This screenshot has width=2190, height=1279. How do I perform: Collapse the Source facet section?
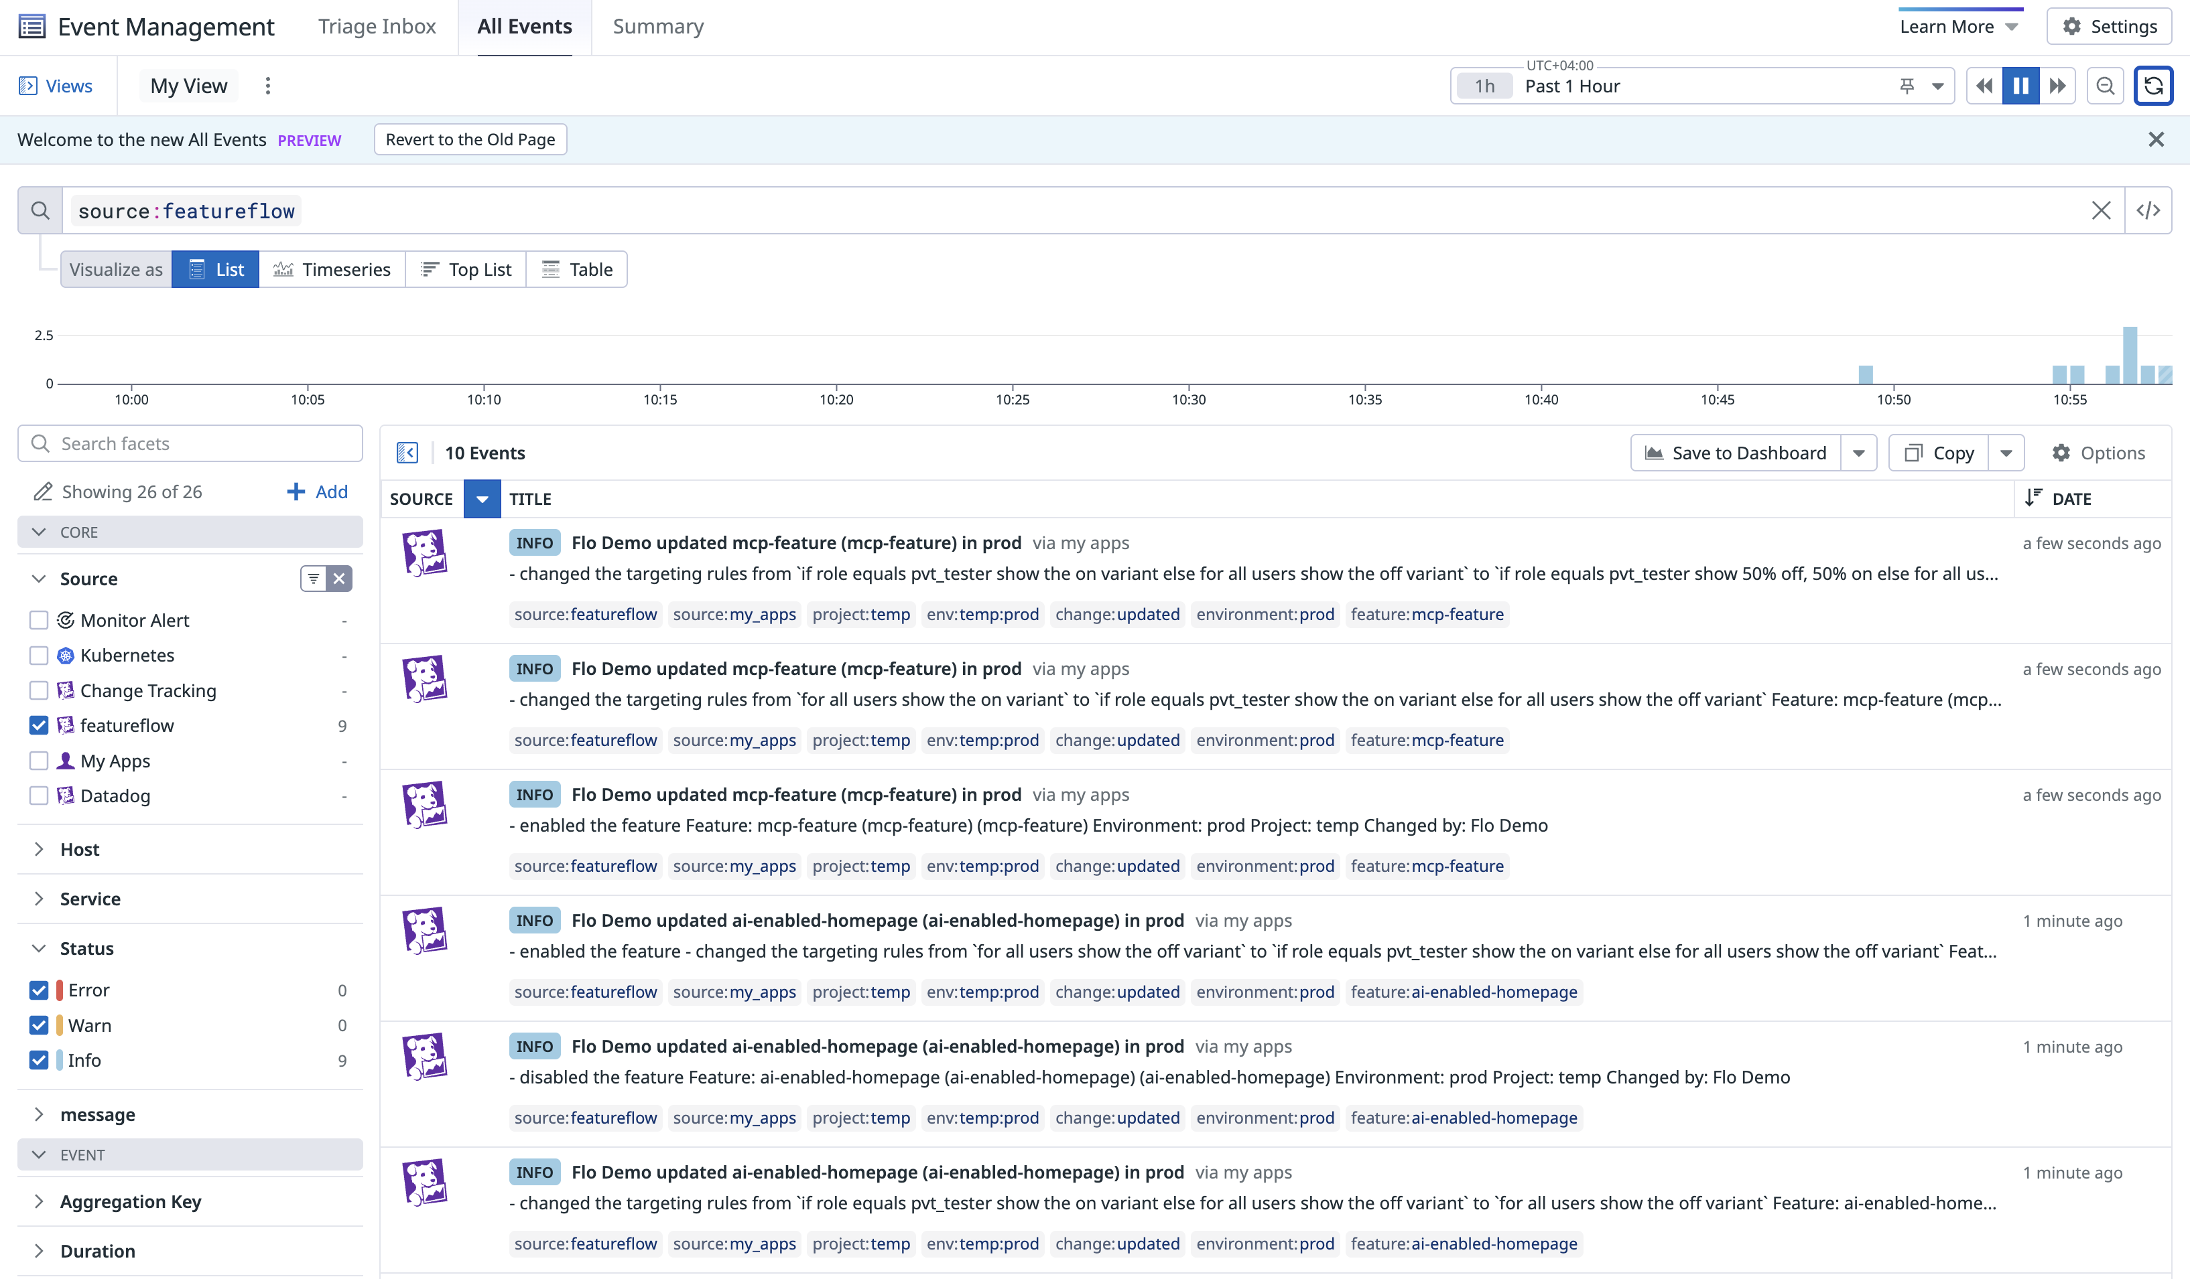tap(39, 579)
